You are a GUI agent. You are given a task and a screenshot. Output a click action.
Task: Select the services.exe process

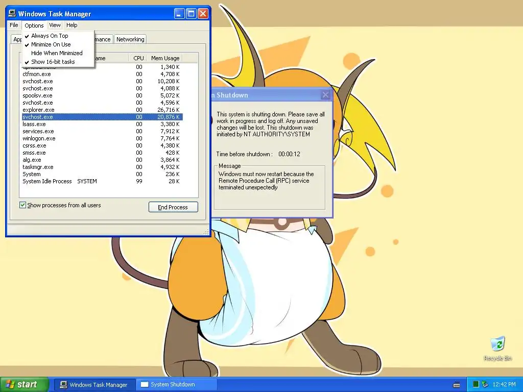[102, 131]
